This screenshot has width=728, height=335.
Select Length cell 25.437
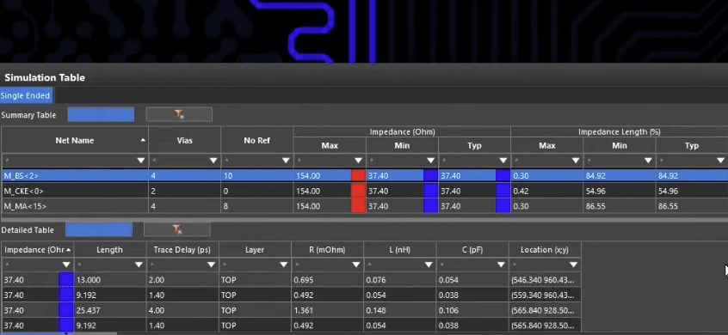pyautogui.click(x=109, y=310)
